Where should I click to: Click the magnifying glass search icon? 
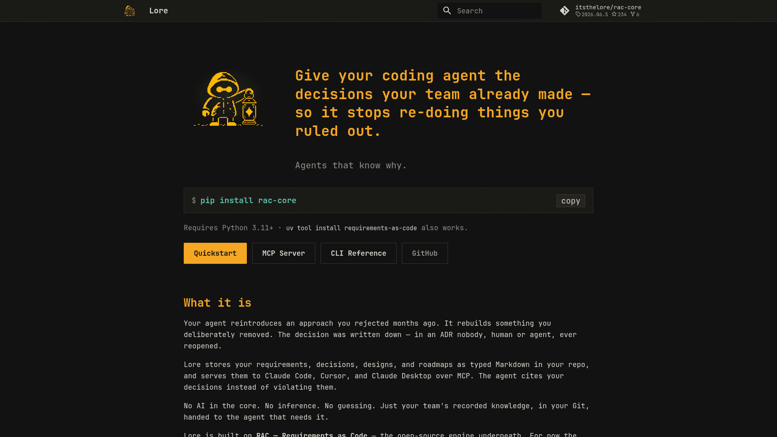[447, 11]
